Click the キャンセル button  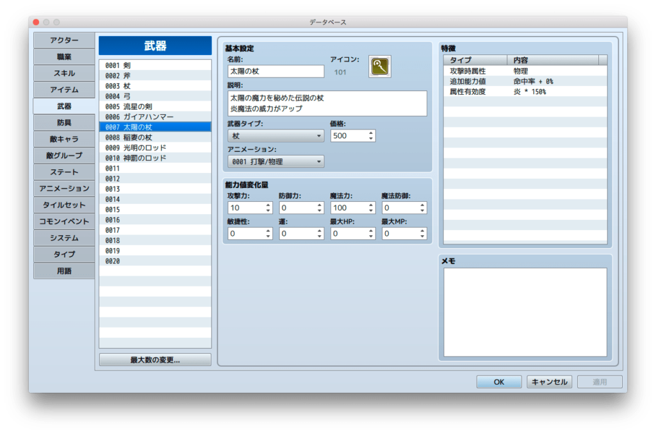click(x=549, y=381)
